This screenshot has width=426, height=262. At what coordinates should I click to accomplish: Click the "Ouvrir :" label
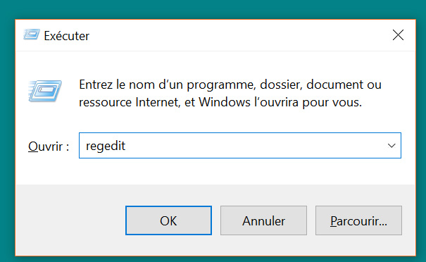(x=49, y=146)
